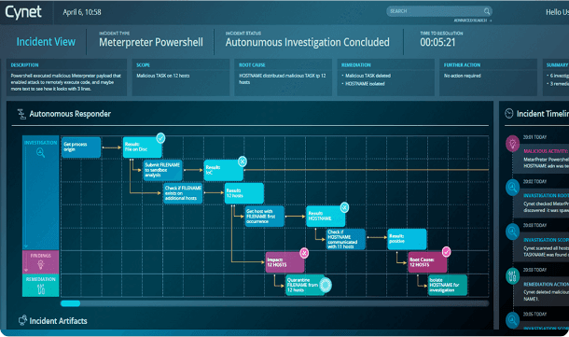Click Quarantine FILENAME from 12 hosts node

point(305,285)
